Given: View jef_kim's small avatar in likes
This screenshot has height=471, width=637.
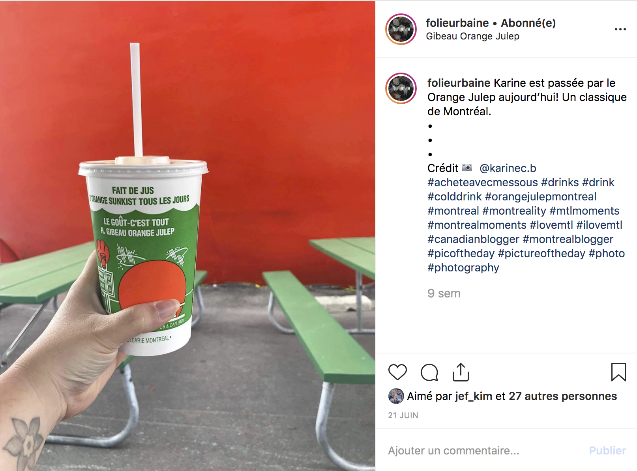Looking at the screenshot, I should [x=396, y=396].
